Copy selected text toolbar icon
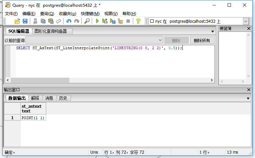The height and width of the screenshot is (158, 255). pyautogui.click(x=43, y=21)
